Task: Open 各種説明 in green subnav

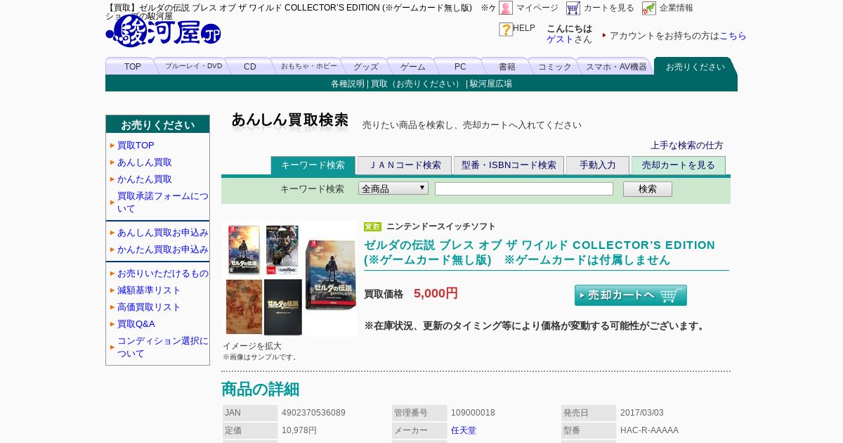Action: (348, 84)
